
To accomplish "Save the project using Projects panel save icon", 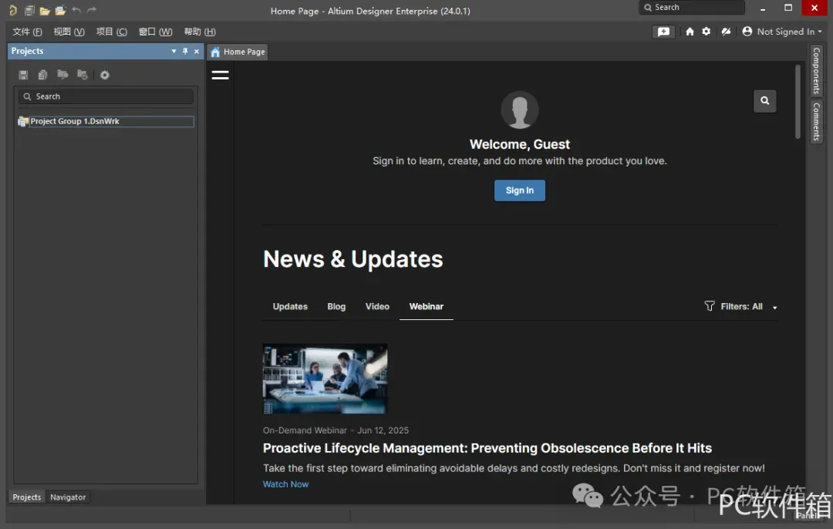I will [23, 75].
